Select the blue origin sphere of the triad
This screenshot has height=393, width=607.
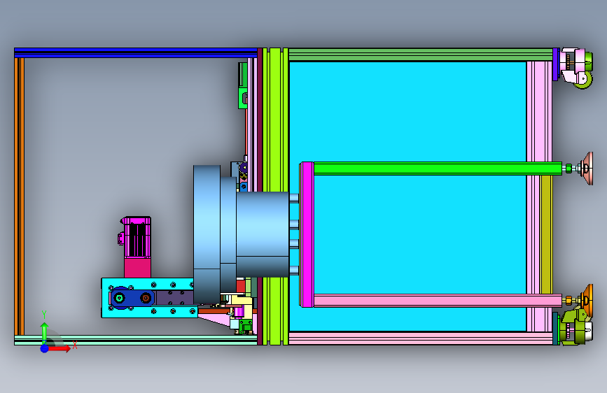[45, 348]
